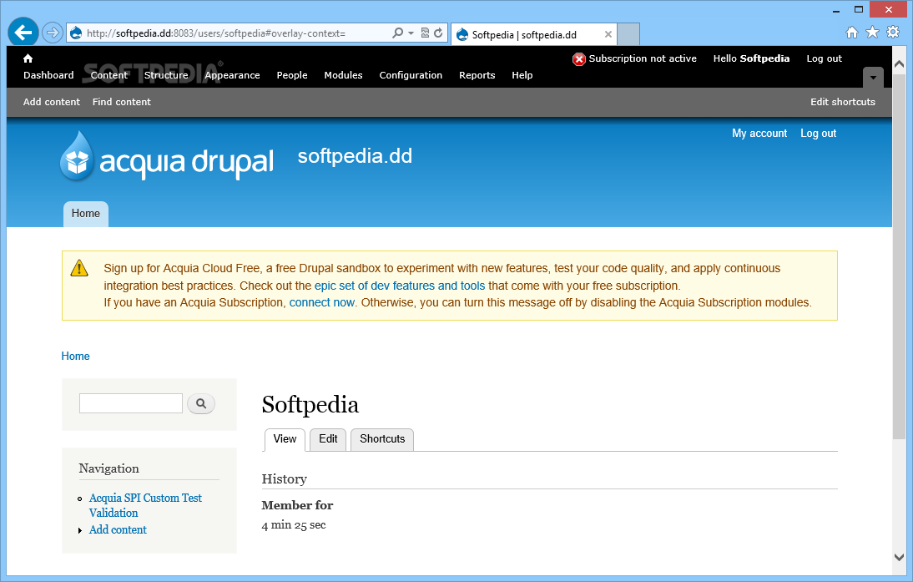This screenshot has height=582, width=913.
Task: Click the Member for label
Action: pos(297,505)
